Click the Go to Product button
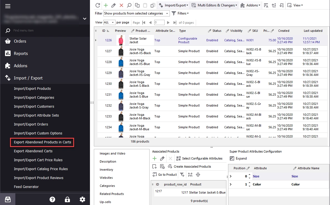 coord(165,175)
